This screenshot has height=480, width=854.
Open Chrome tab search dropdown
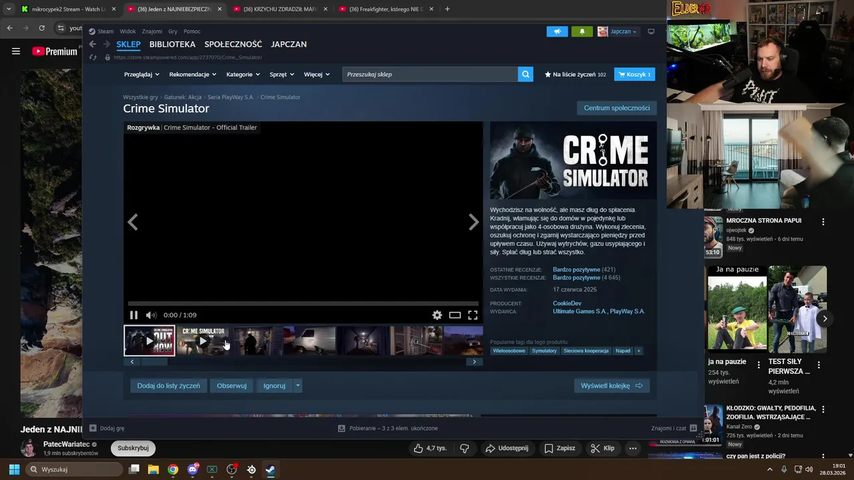click(x=9, y=9)
